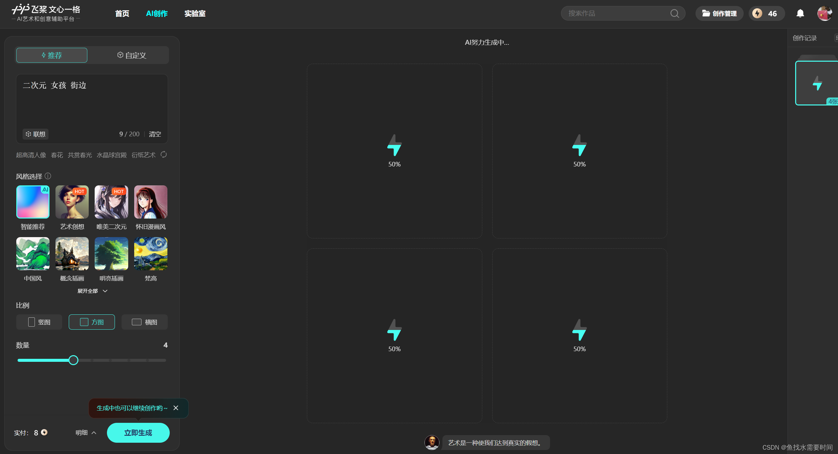Screen dimensions: 838x454
Task: Collapse the 创作记录 panel toggle
Action: 836,38
